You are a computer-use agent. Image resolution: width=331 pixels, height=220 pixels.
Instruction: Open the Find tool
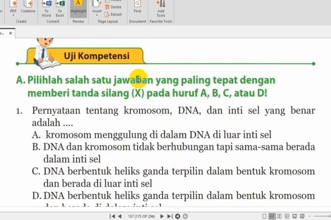[x=137, y=7]
